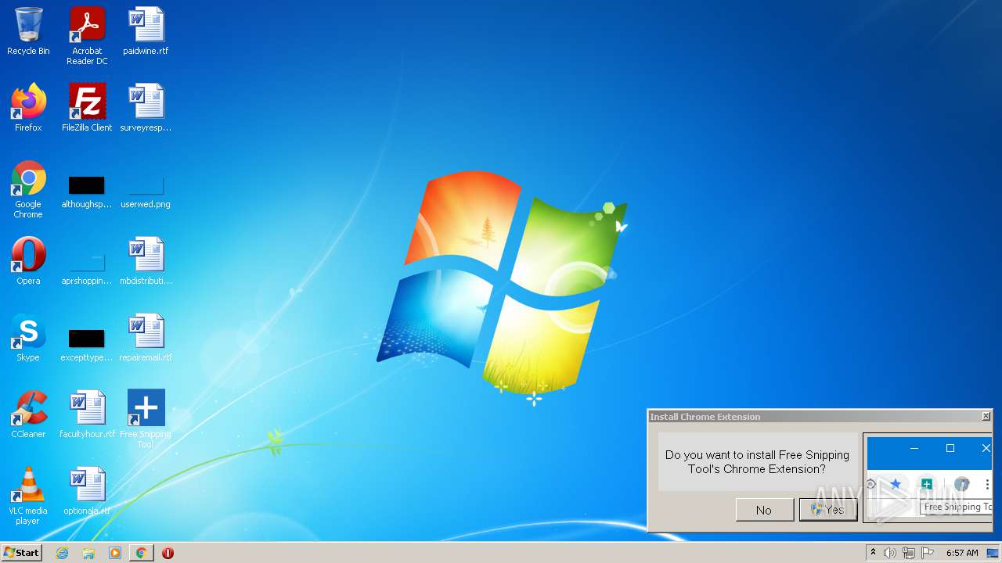
Task: Open the Action Center flag icon
Action: 928,553
